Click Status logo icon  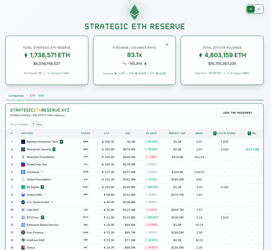coord(23,248)
